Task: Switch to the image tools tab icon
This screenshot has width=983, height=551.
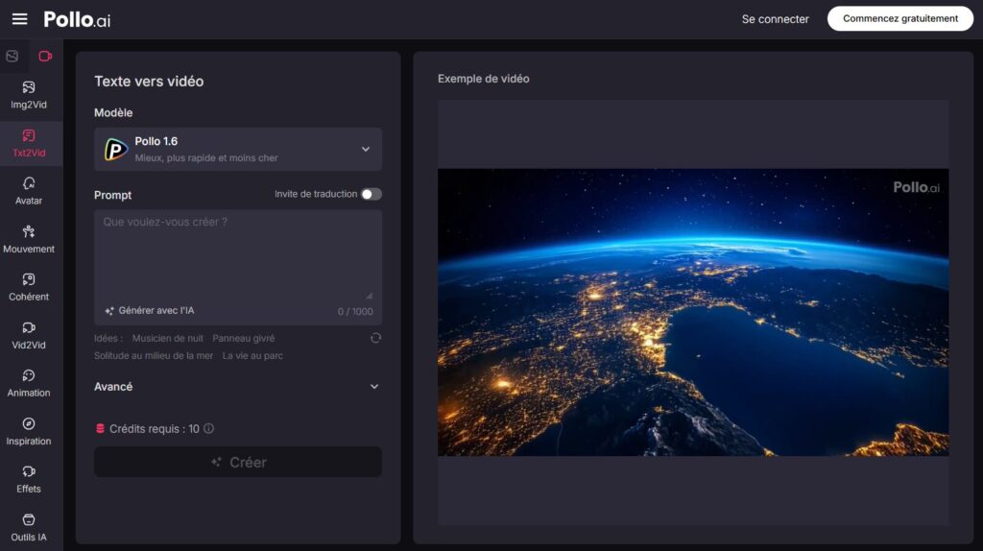Action: [x=12, y=57]
